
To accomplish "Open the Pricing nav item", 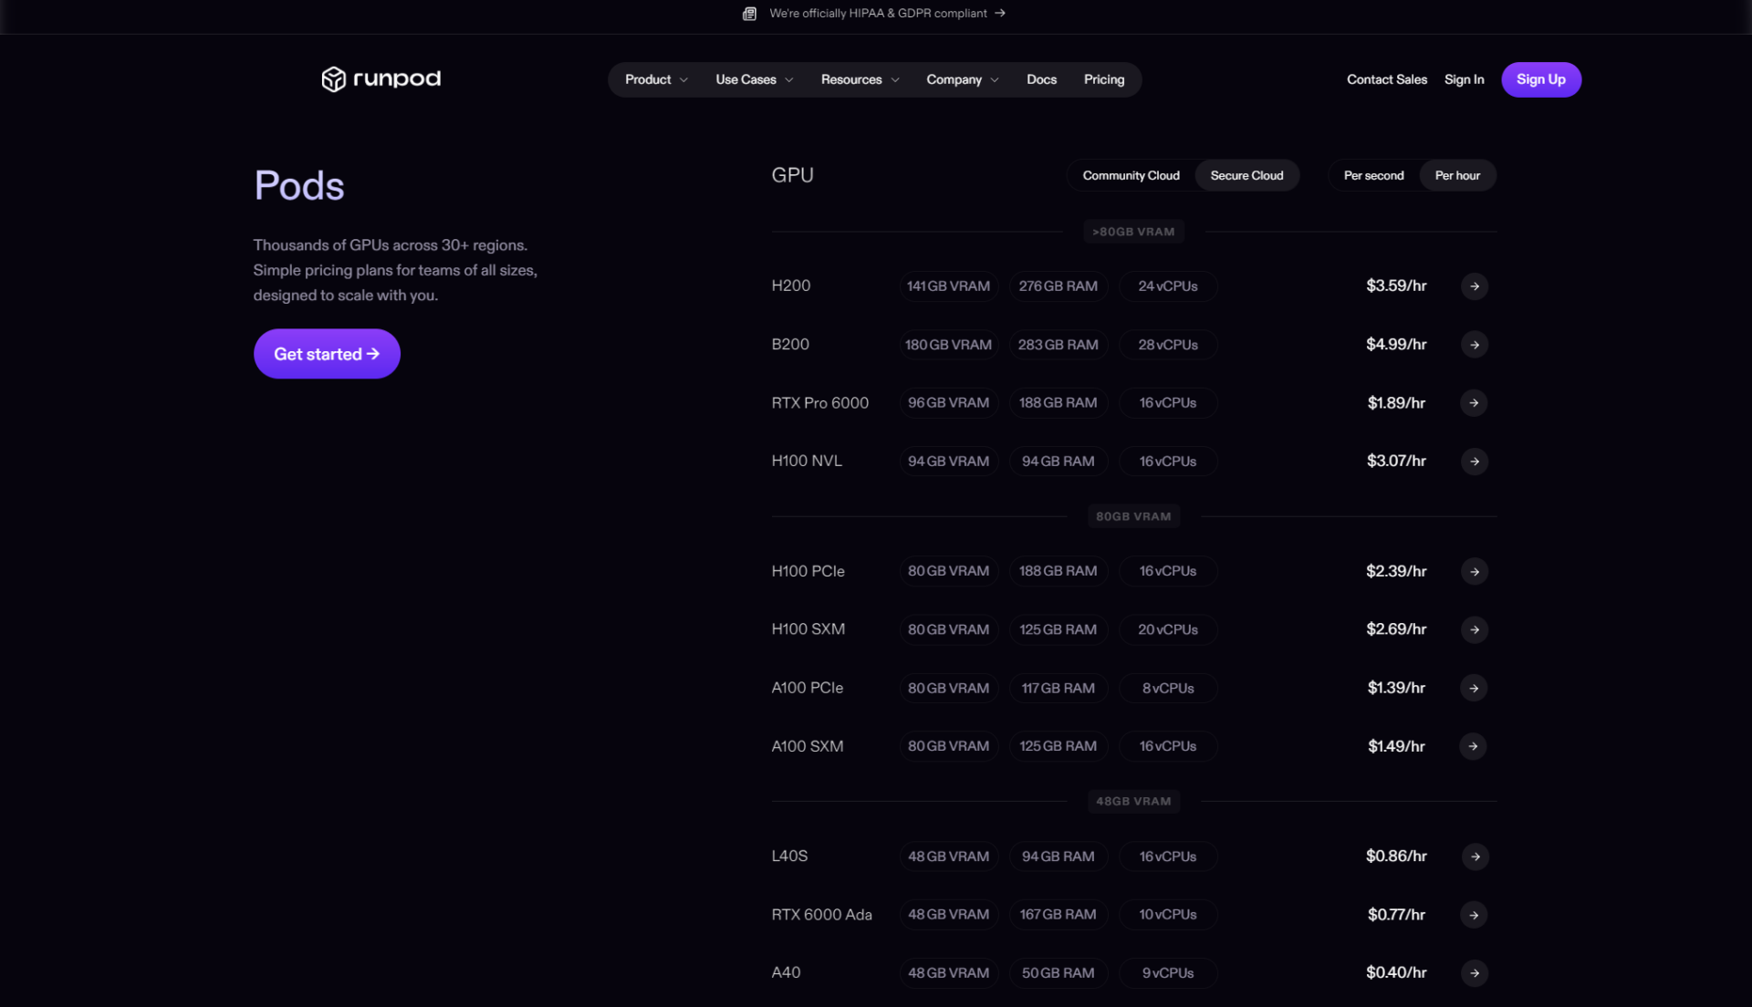I will click(x=1103, y=80).
